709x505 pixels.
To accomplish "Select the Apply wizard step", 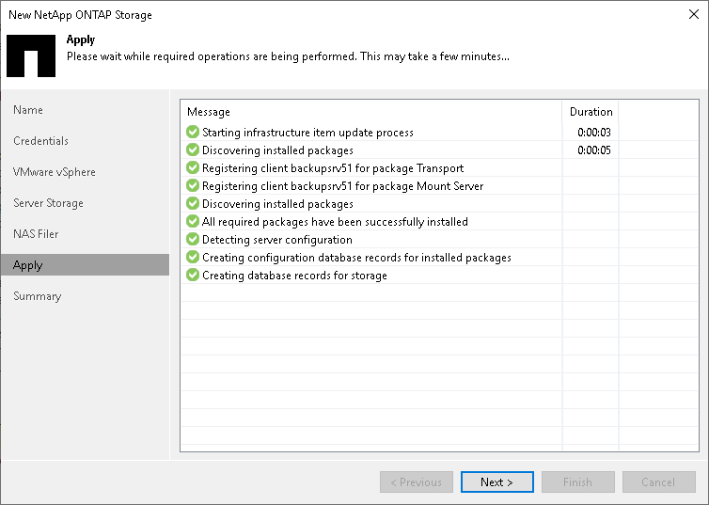I will coord(85,265).
